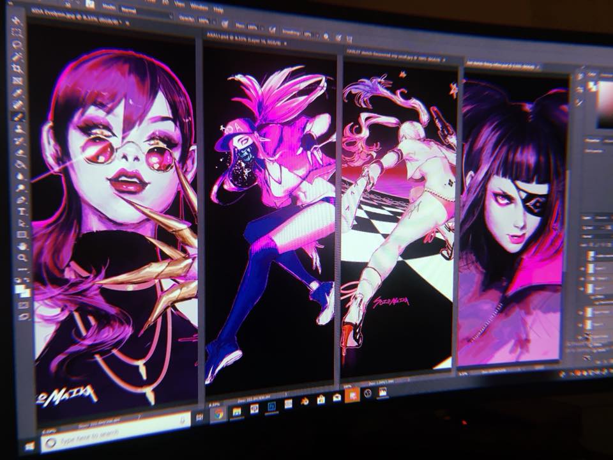Screen dimensions: 613x460
Task: Select the Dodge tool
Action: 21,188
